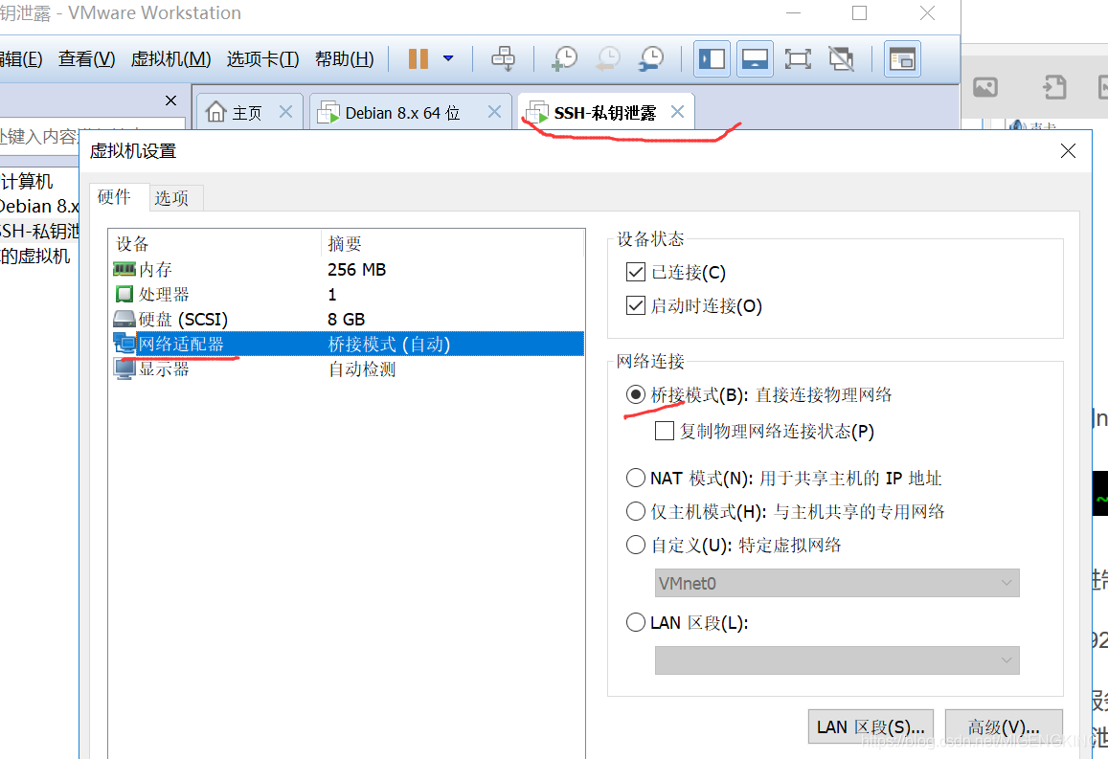
Task: Click the LAN 区段(S)... button
Action: [871, 726]
